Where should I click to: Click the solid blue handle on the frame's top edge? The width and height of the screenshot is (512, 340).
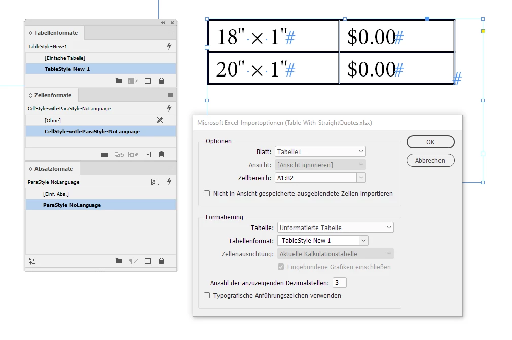tap(427, 19)
